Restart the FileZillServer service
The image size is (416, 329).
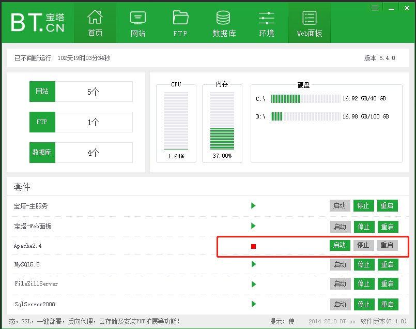pos(388,283)
